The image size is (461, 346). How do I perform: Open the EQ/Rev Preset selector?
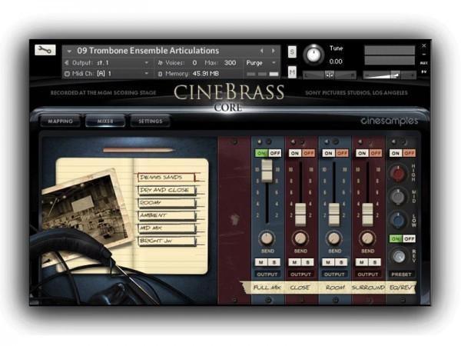401,274
